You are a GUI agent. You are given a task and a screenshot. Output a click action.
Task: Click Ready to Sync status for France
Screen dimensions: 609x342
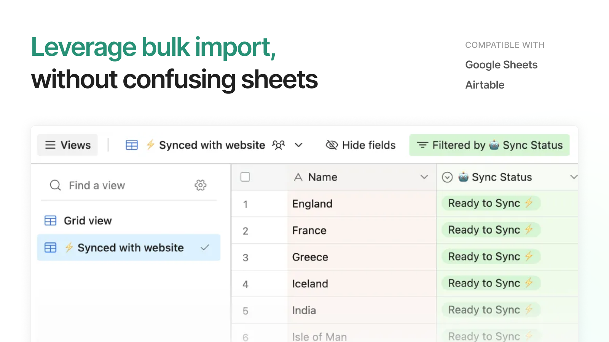(491, 230)
